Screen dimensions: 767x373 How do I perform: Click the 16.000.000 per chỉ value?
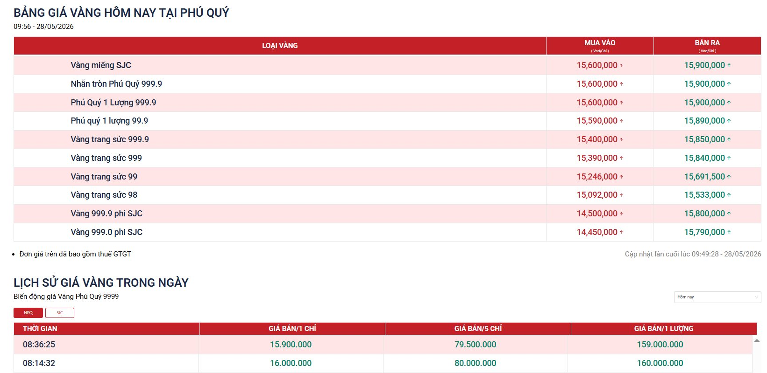tap(291, 363)
